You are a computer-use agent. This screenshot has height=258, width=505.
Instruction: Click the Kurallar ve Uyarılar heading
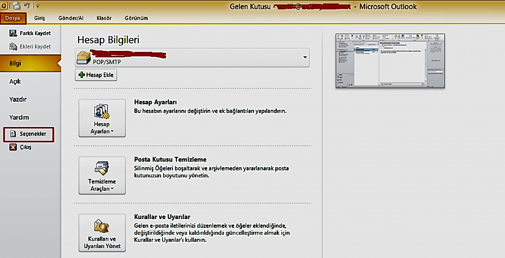(x=162, y=217)
